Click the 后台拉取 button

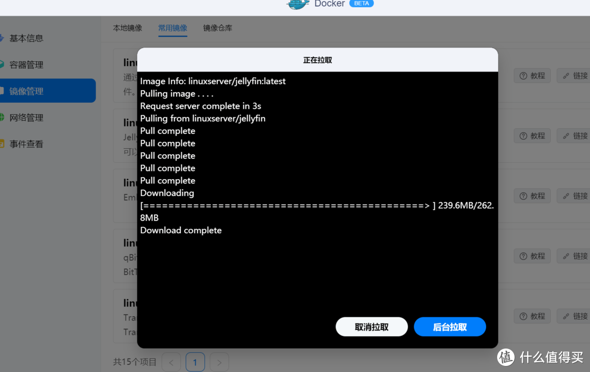click(x=450, y=327)
